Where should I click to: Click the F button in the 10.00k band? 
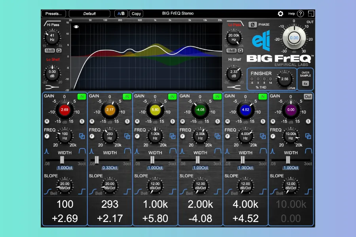(x=273, y=136)
